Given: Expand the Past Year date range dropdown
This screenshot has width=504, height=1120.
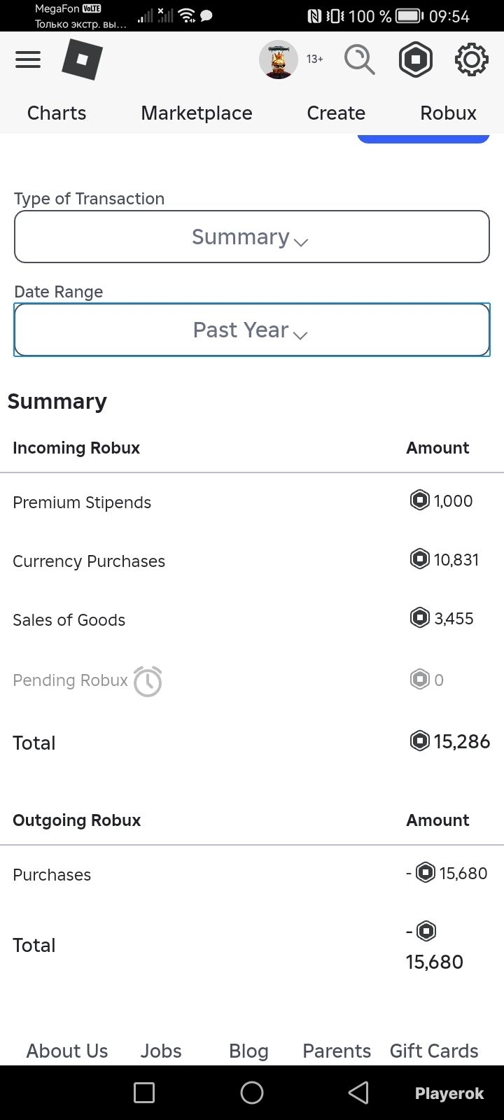Looking at the screenshot, I should coord(252,330).
